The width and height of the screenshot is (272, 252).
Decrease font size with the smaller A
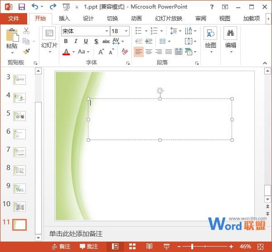112,52
